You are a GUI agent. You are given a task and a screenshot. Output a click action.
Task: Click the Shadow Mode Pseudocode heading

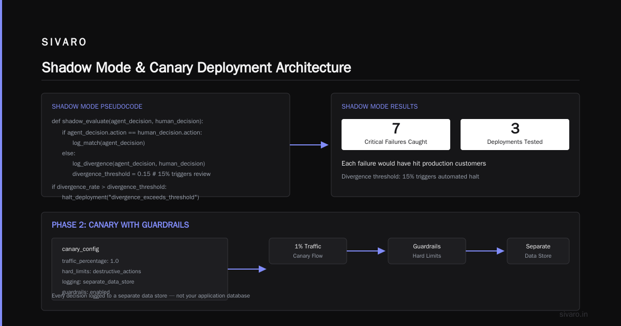97,107
